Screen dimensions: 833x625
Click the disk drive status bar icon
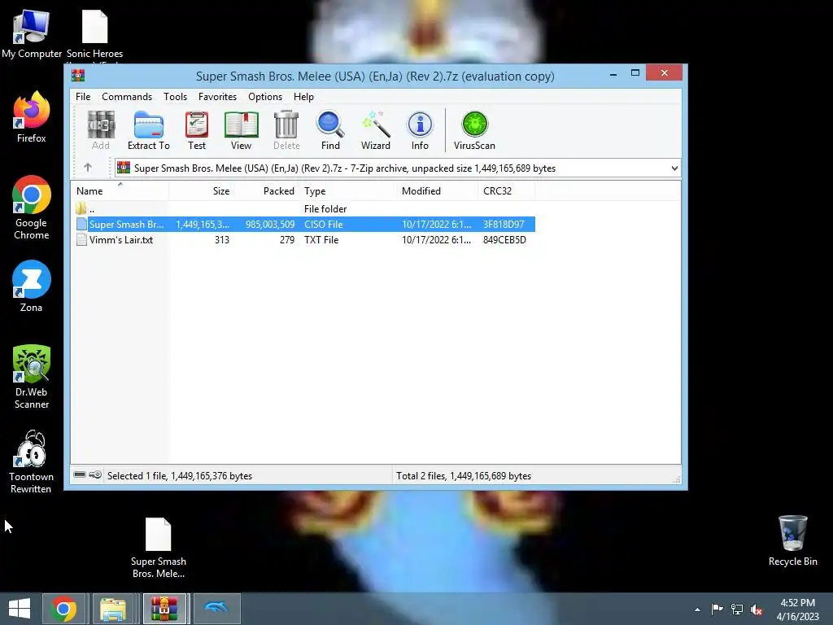pyautogui.click(x=80, y=474)
